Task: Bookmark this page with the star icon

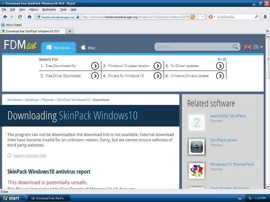Action: [x=198, y=17]
